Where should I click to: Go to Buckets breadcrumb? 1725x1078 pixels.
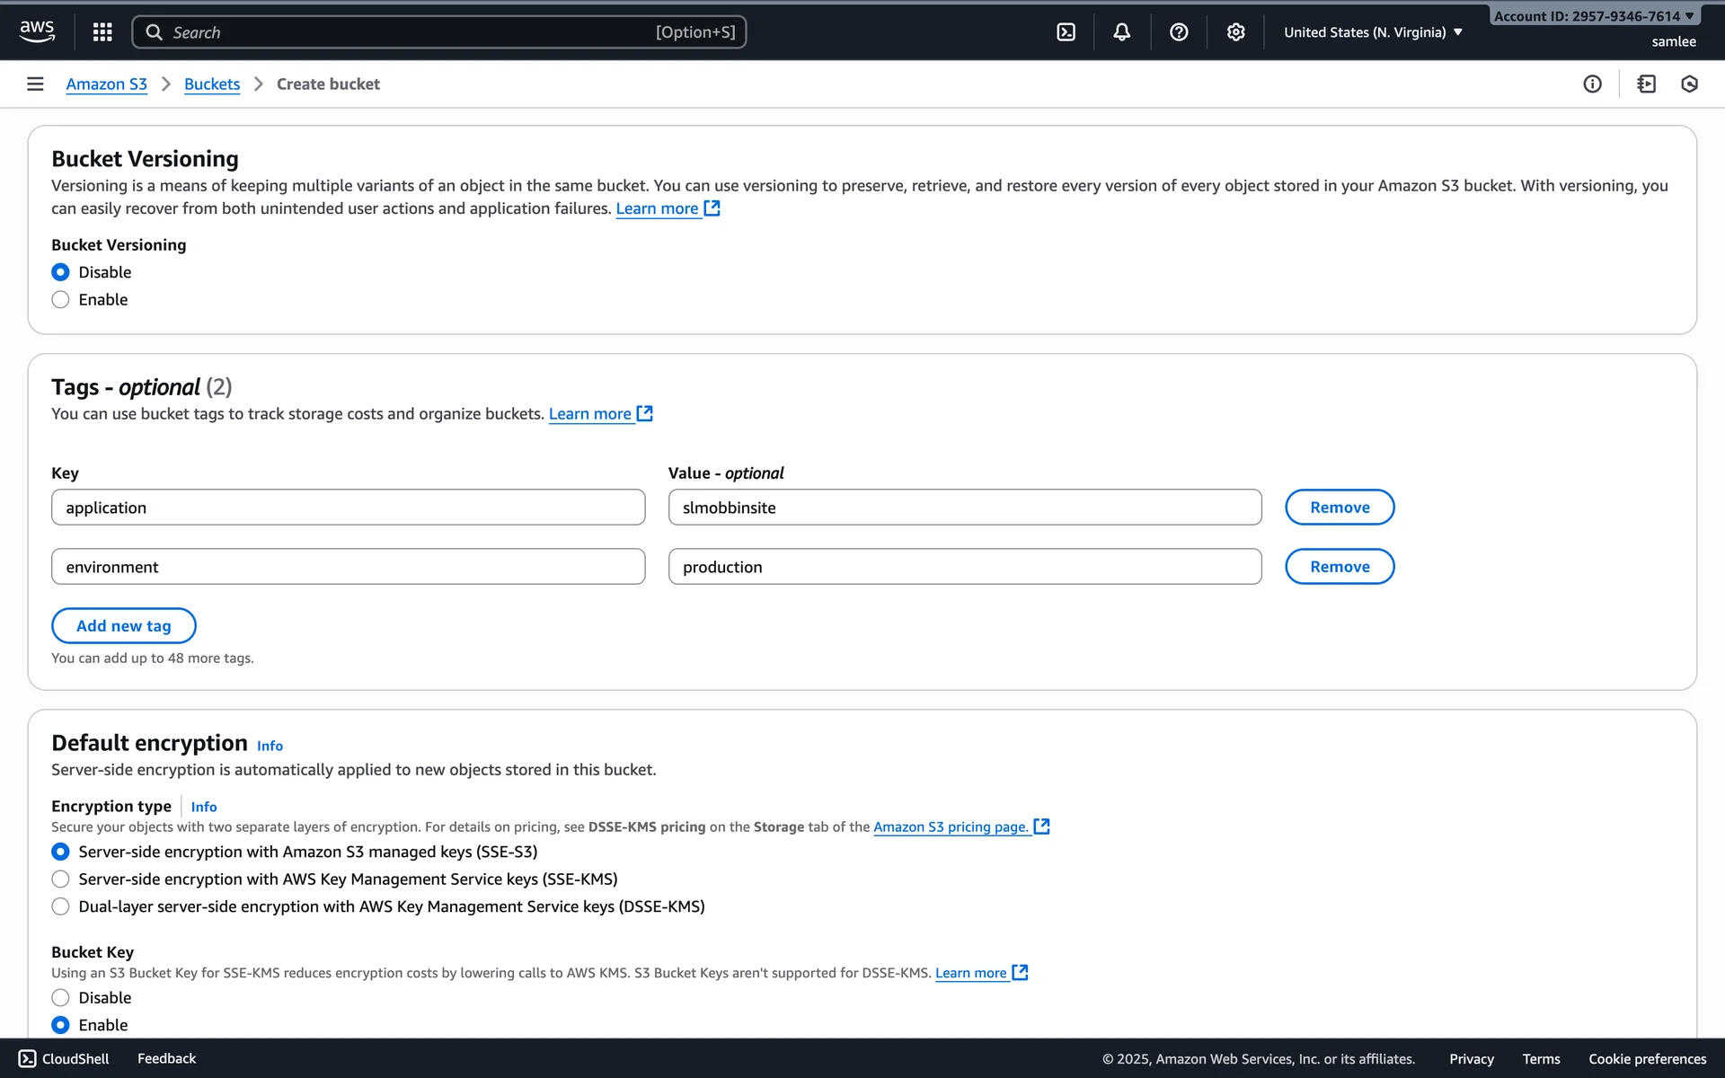(x=212, y=84)
